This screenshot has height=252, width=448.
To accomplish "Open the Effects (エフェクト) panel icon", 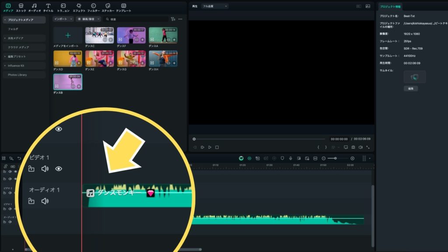I will 79,7.
